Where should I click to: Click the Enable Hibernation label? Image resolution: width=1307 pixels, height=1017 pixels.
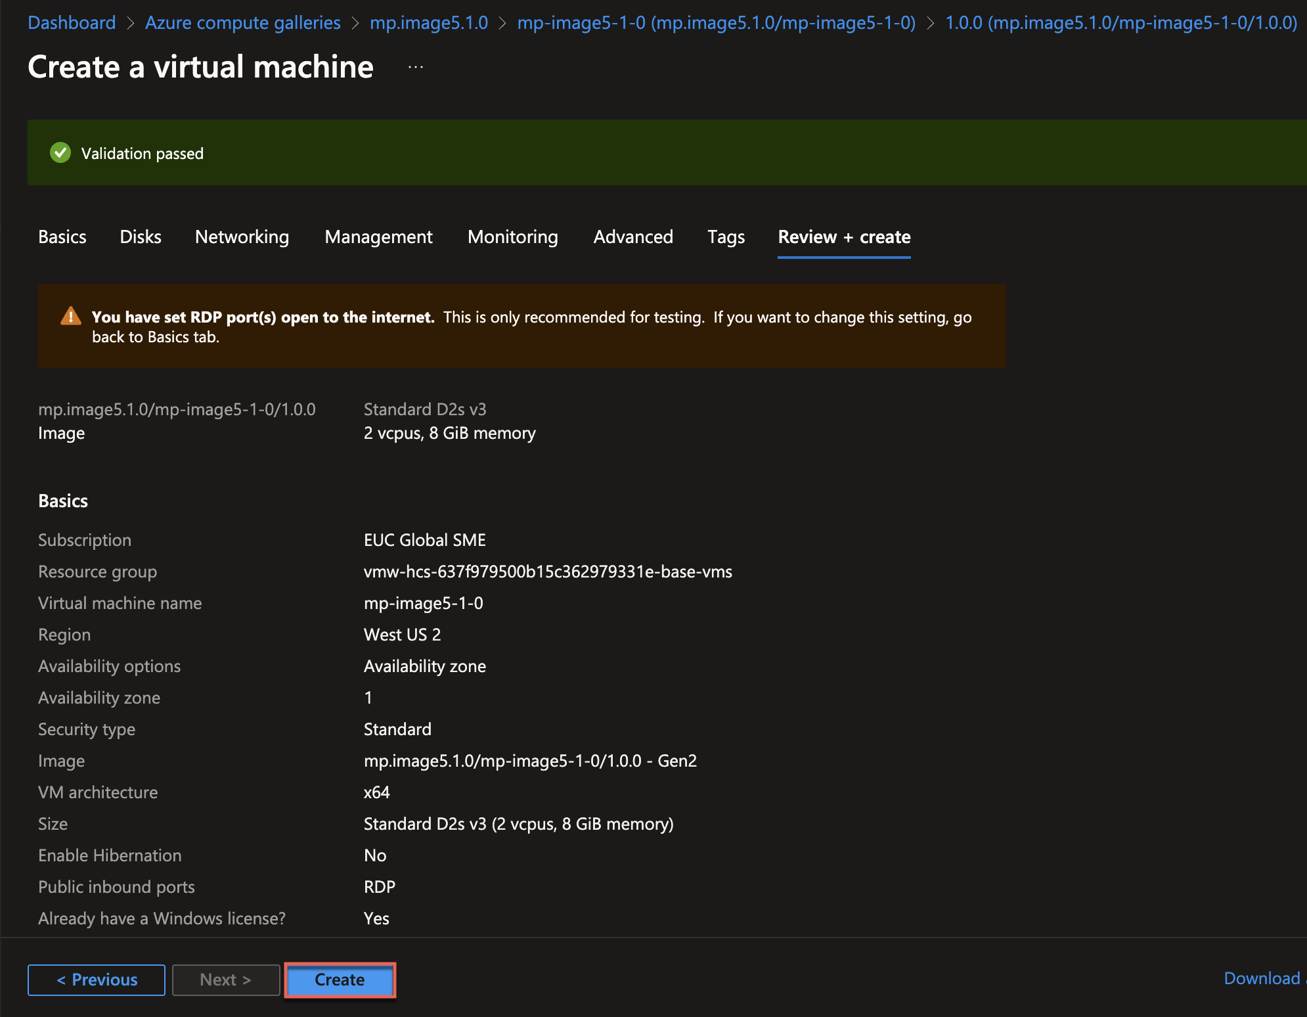point(110,855)
